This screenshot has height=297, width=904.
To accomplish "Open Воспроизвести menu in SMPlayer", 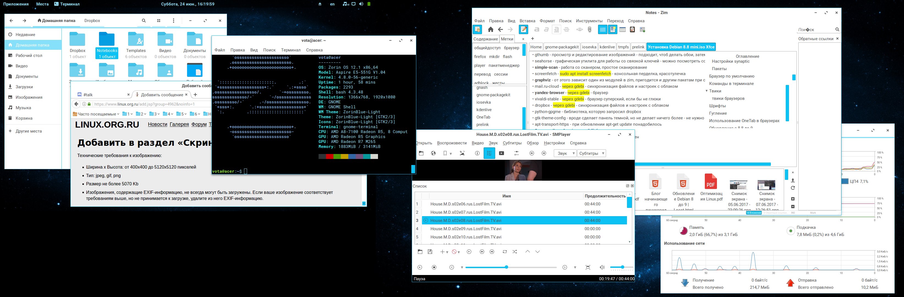I will (452, 143).
